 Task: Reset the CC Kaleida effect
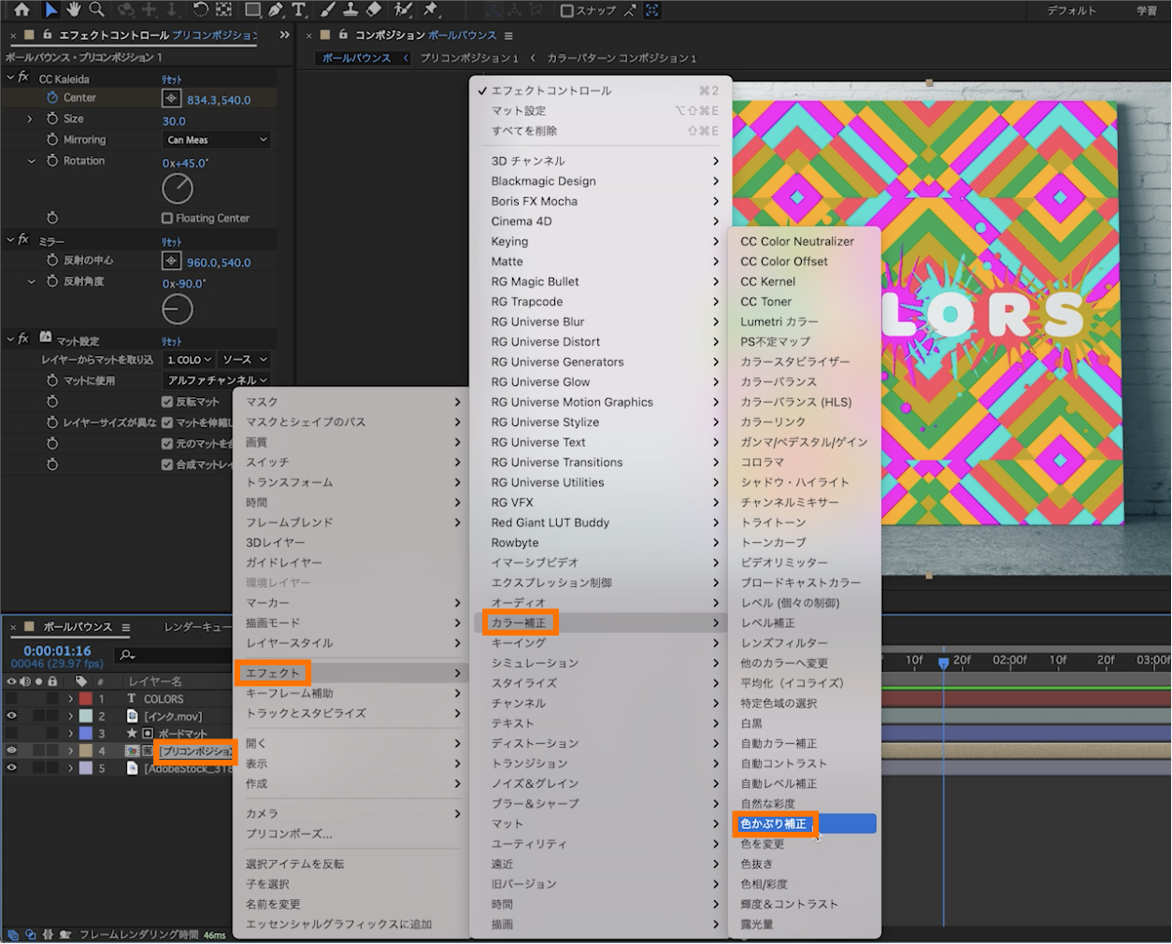pyautogui.click(x=172, y=79)
